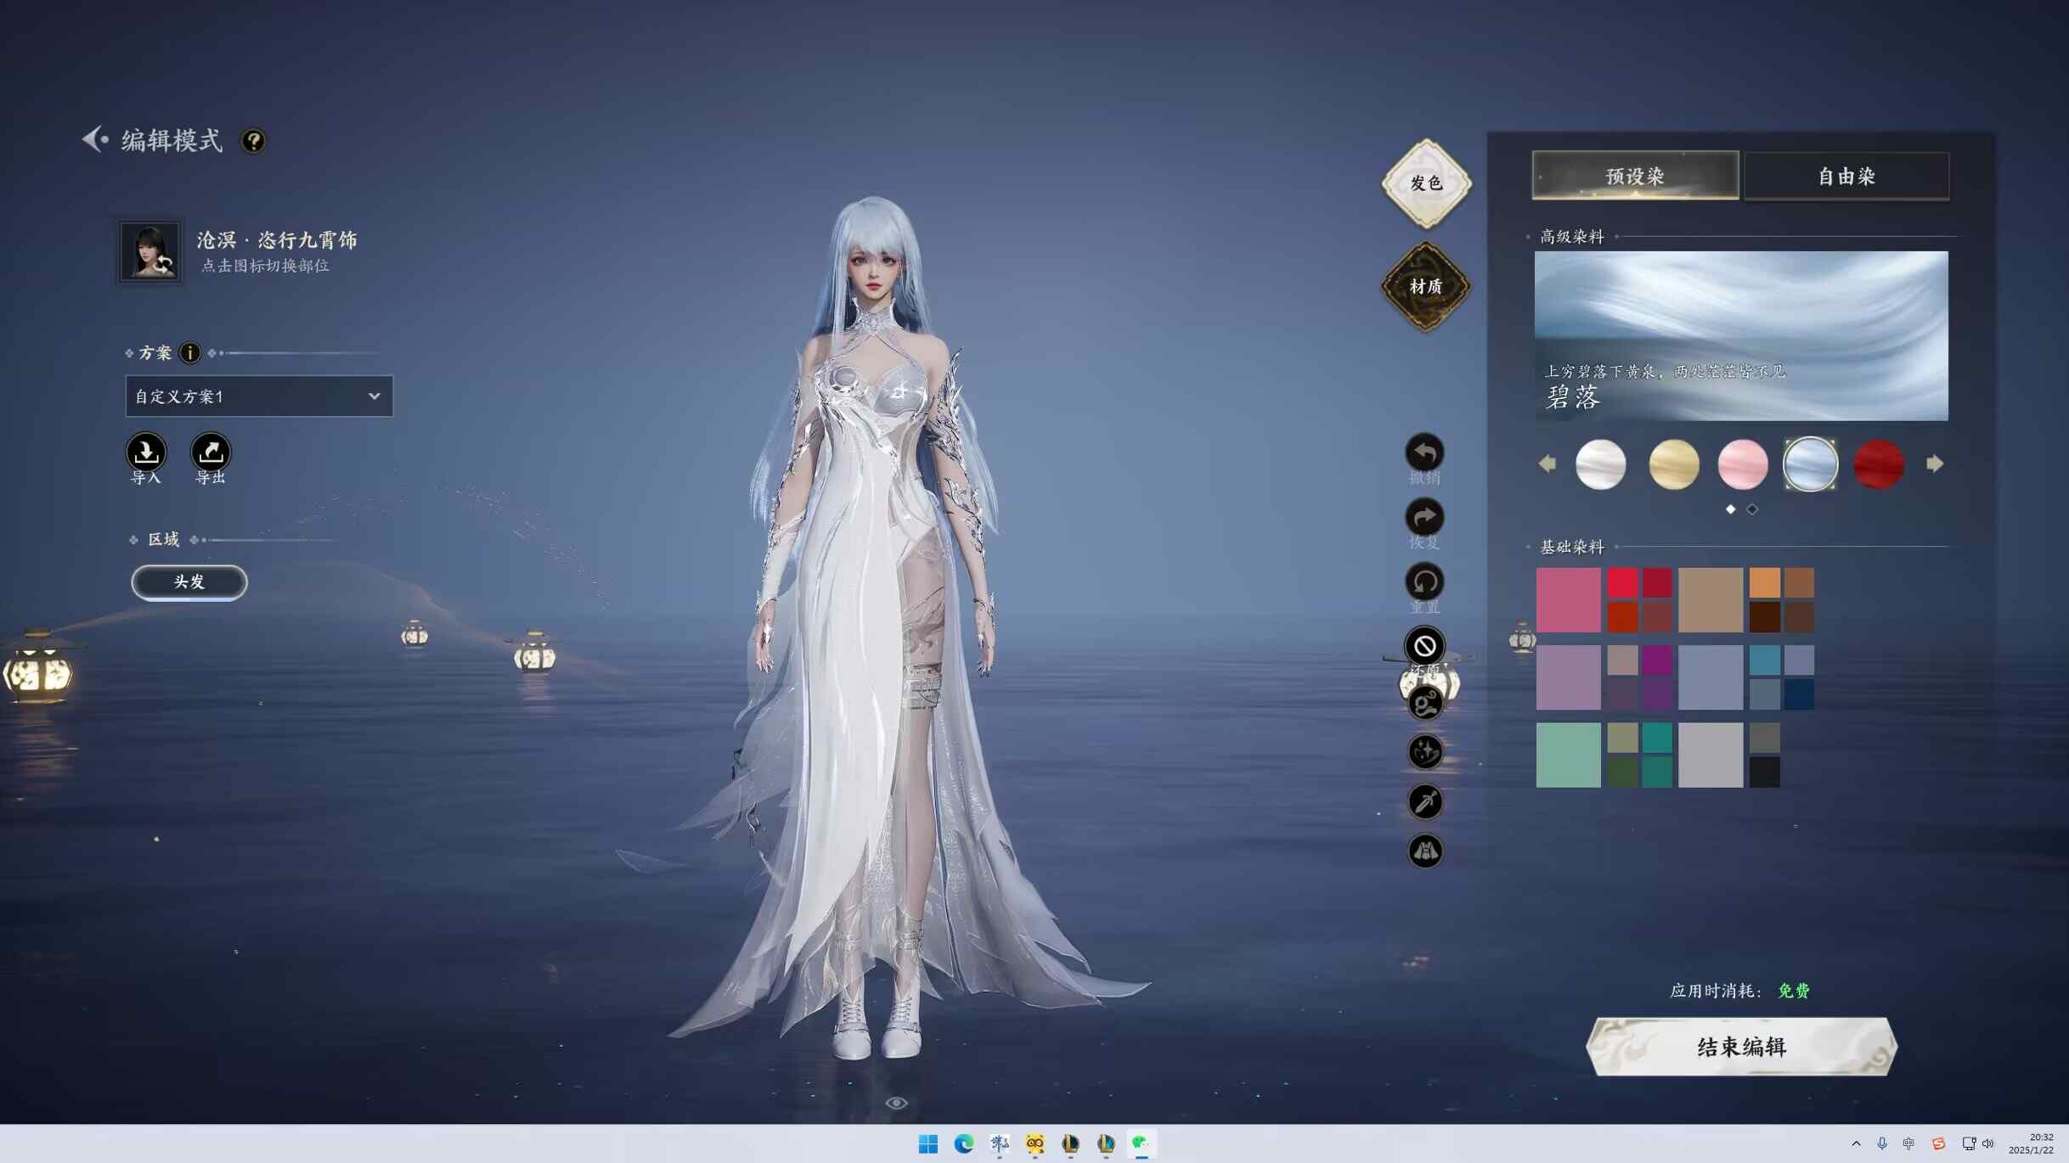Choose the white advanced dye circle
Image resolution: width=2069 pixels, height=1163 pixels.
1601,464
